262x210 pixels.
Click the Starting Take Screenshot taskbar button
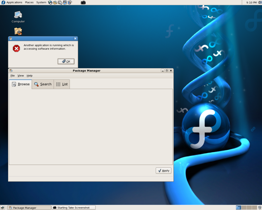[x=73, y=208]
